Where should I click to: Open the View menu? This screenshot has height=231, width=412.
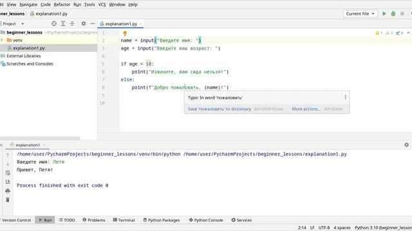(x=12, y=4)
